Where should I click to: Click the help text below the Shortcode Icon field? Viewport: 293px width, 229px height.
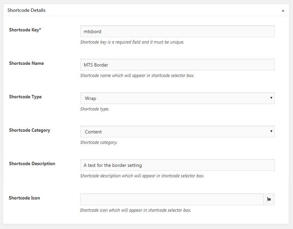point(135,210)
